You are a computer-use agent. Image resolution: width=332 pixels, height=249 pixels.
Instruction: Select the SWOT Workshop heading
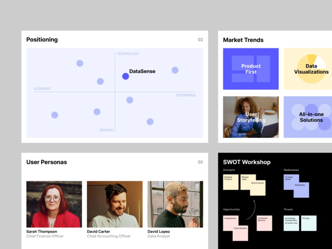(x=247, y=162)
